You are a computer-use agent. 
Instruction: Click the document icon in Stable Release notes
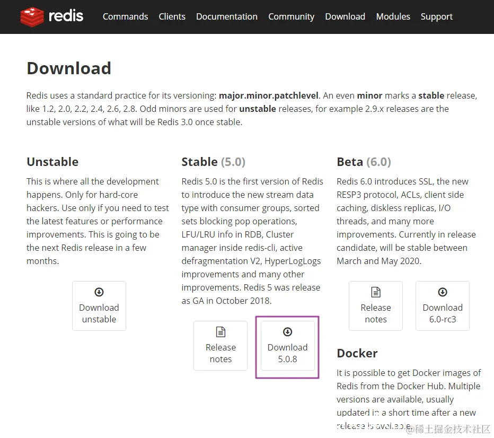[x=220, y=332]
